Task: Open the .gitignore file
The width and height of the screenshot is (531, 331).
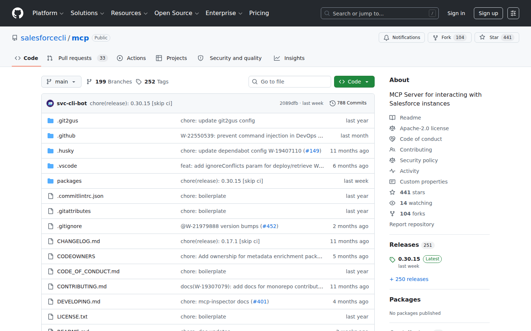Action: coord(69,226)
